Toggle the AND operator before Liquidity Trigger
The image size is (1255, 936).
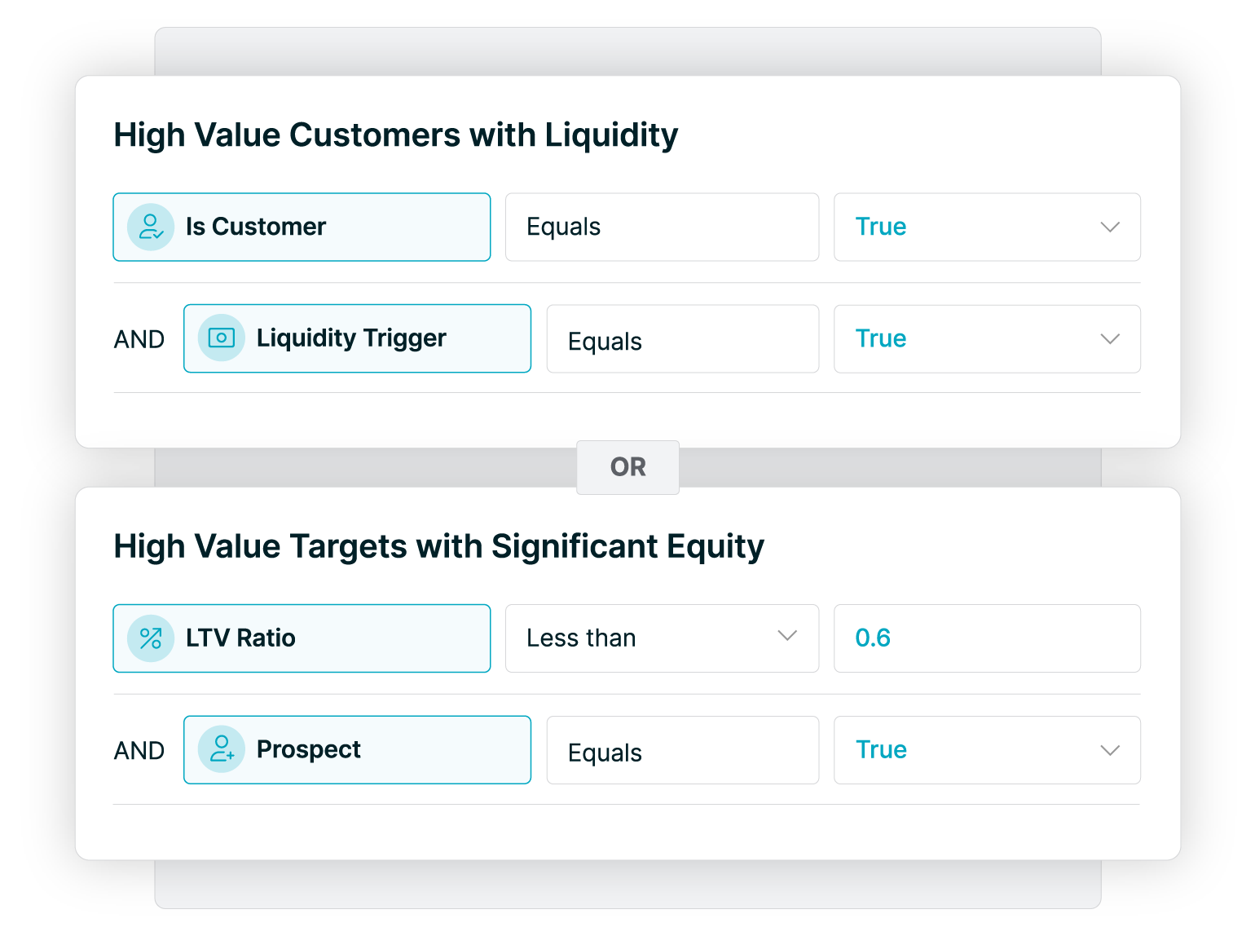(x=139, y=339)
